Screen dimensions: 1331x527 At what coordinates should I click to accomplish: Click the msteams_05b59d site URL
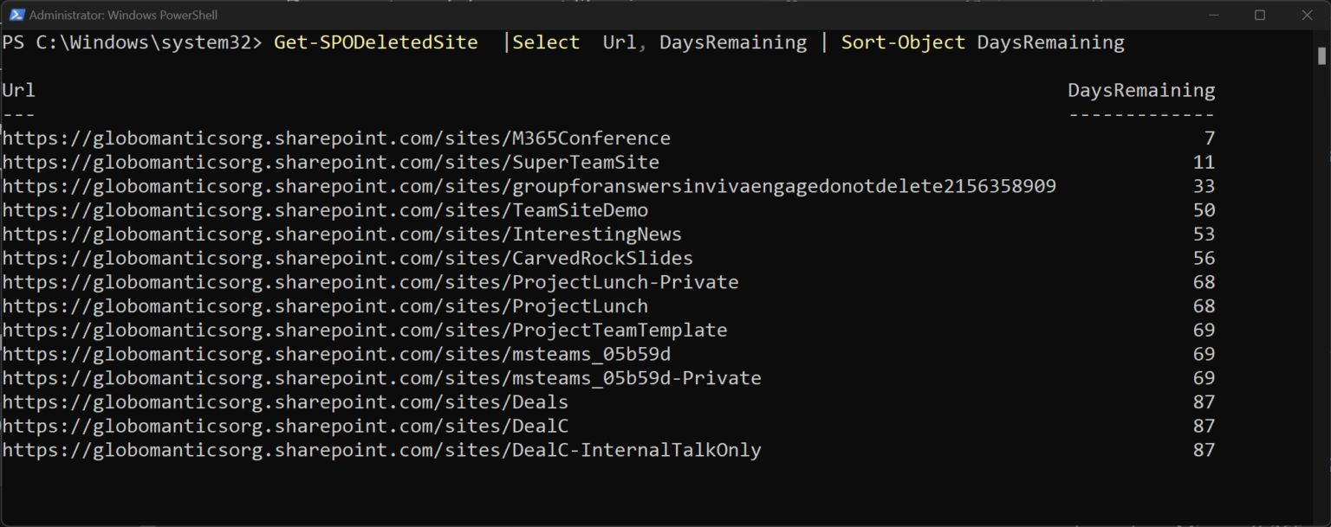(334, 354)
